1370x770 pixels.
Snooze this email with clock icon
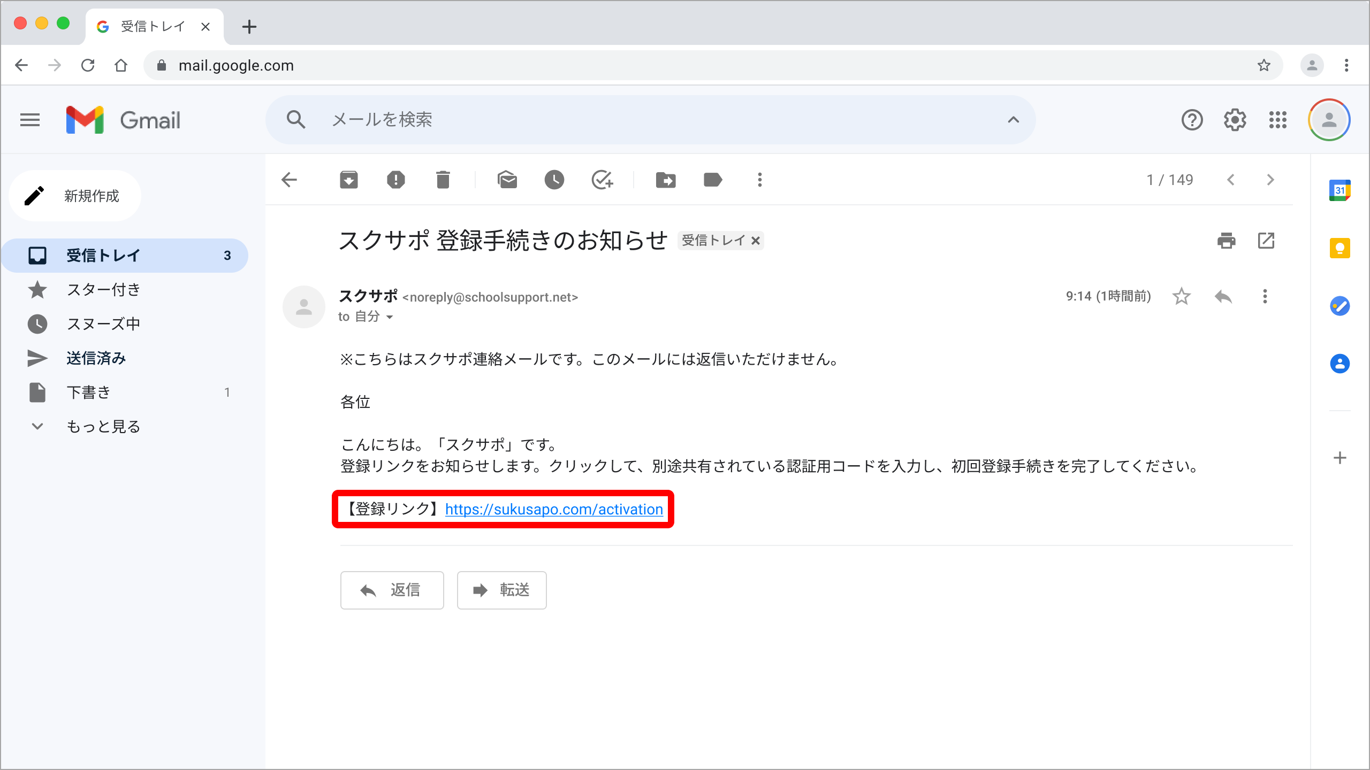[554, 180]
